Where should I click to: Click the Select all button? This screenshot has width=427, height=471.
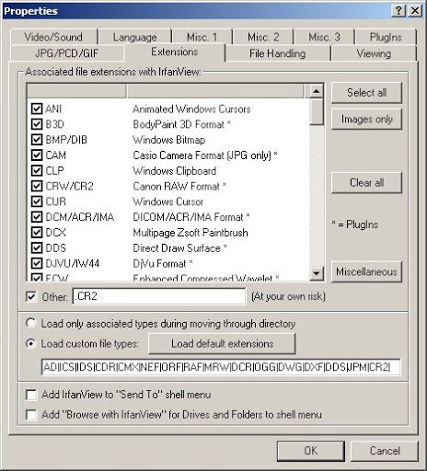(366, 93)
